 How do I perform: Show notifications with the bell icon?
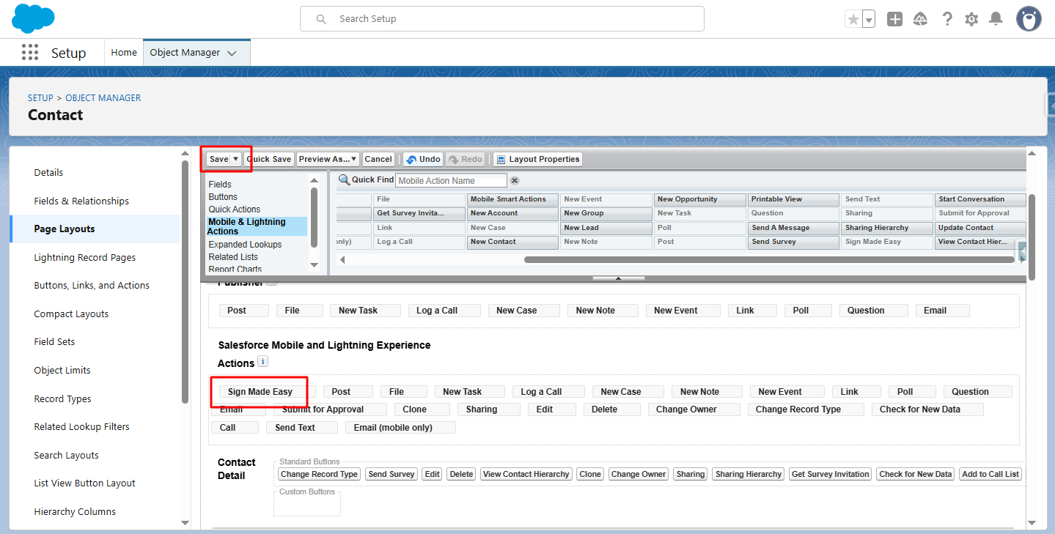coord(996,19)
